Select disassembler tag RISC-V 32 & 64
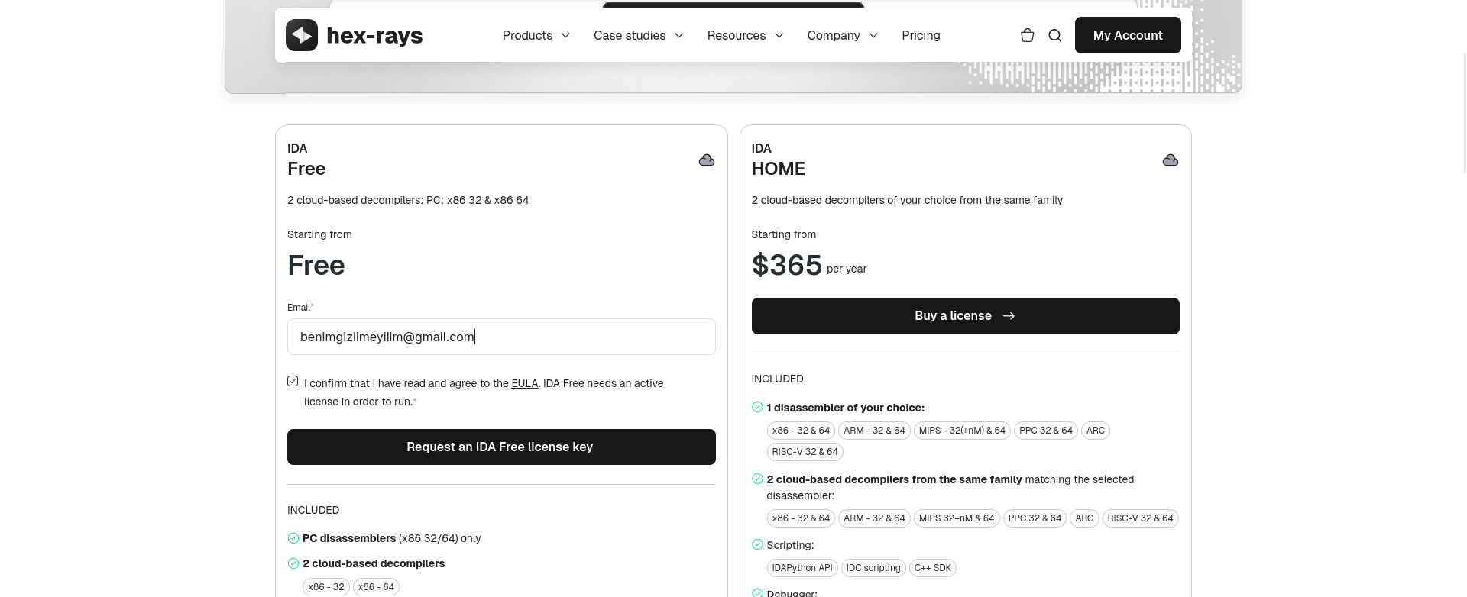 click(x=805, y=452)
